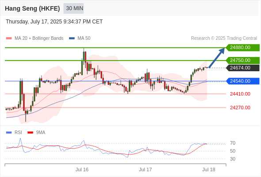Click the red 9MA color swatch
The height and width of the screenshot is (177, 261).
click(30, 133)
